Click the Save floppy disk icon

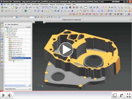coord(16,7)
